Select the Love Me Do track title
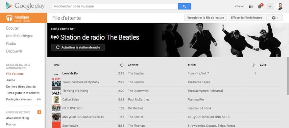Viewport: 289px width, 128px height. tap(70, 73)
